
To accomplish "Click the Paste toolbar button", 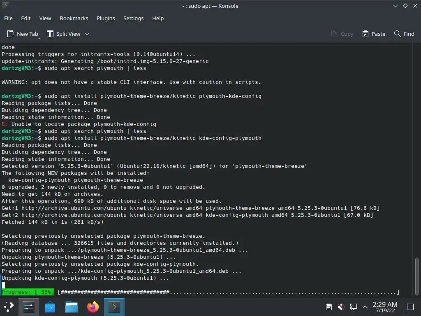I will (x=374, y=34).
